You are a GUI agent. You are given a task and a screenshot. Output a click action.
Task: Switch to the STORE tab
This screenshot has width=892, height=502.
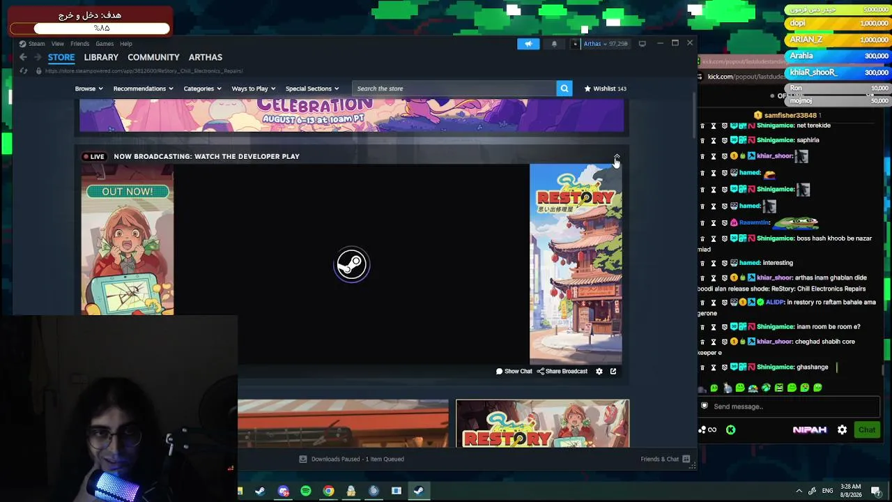pos(61,57)
